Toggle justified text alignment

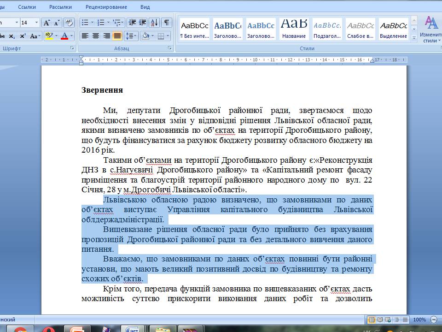117,36
